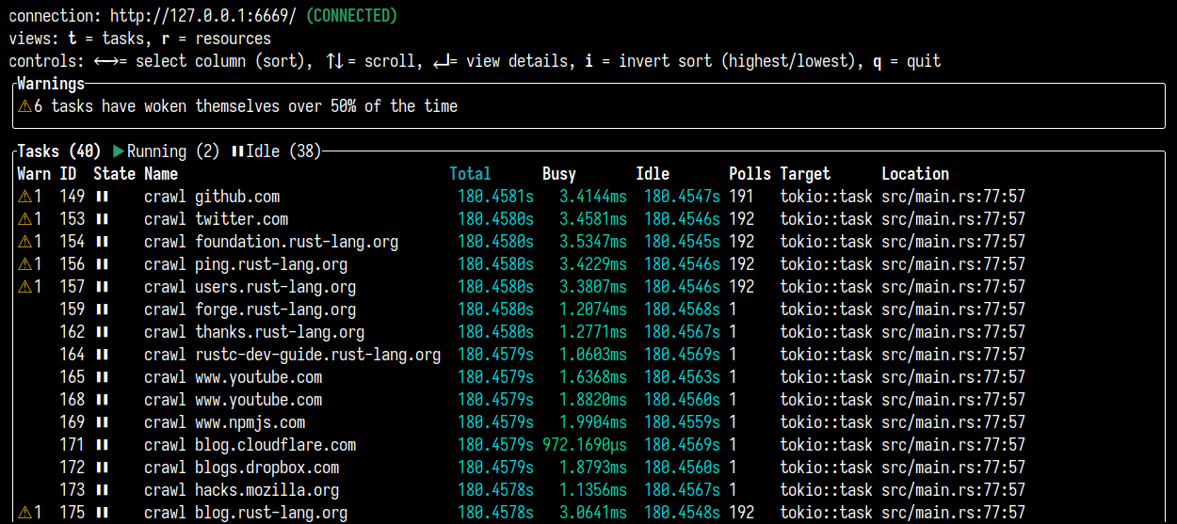
Task: Select the Location column header
Action: [x=915, y=174]
